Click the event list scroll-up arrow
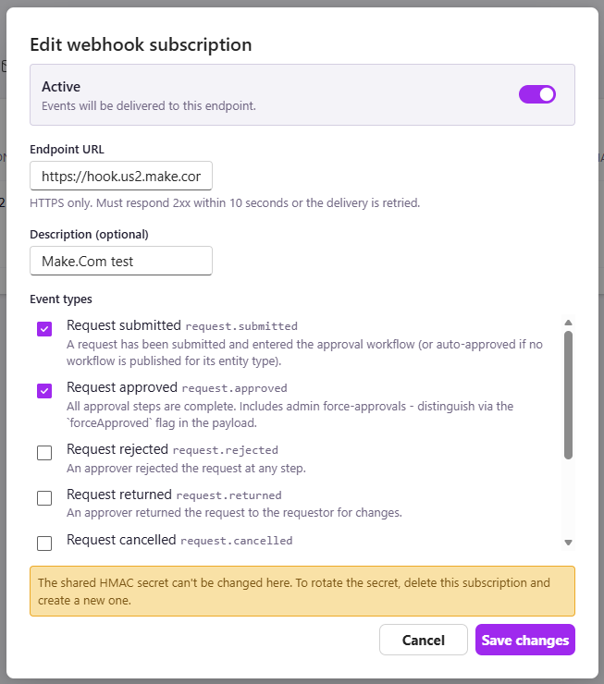This screenshot has width=604, height=684. coord(568,323)
